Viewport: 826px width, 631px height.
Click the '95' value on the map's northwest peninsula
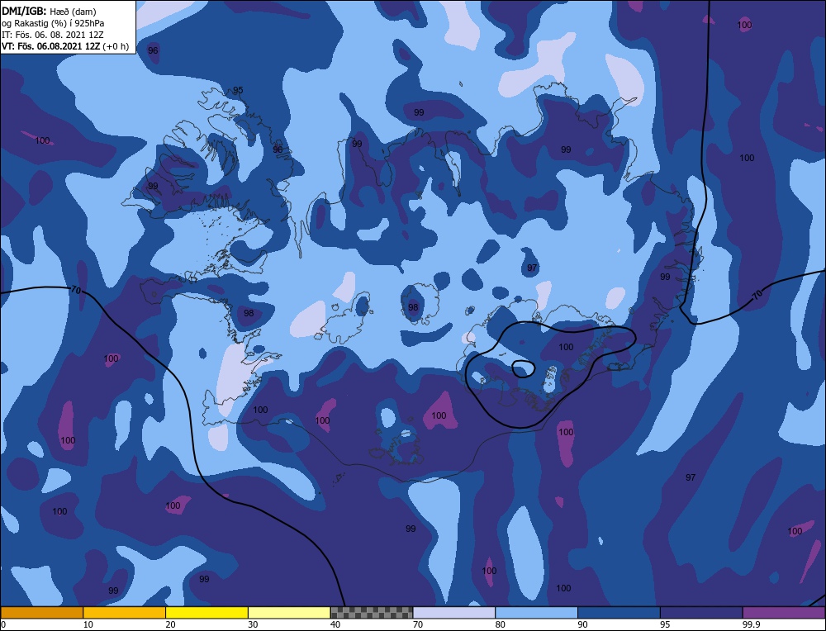238,90
